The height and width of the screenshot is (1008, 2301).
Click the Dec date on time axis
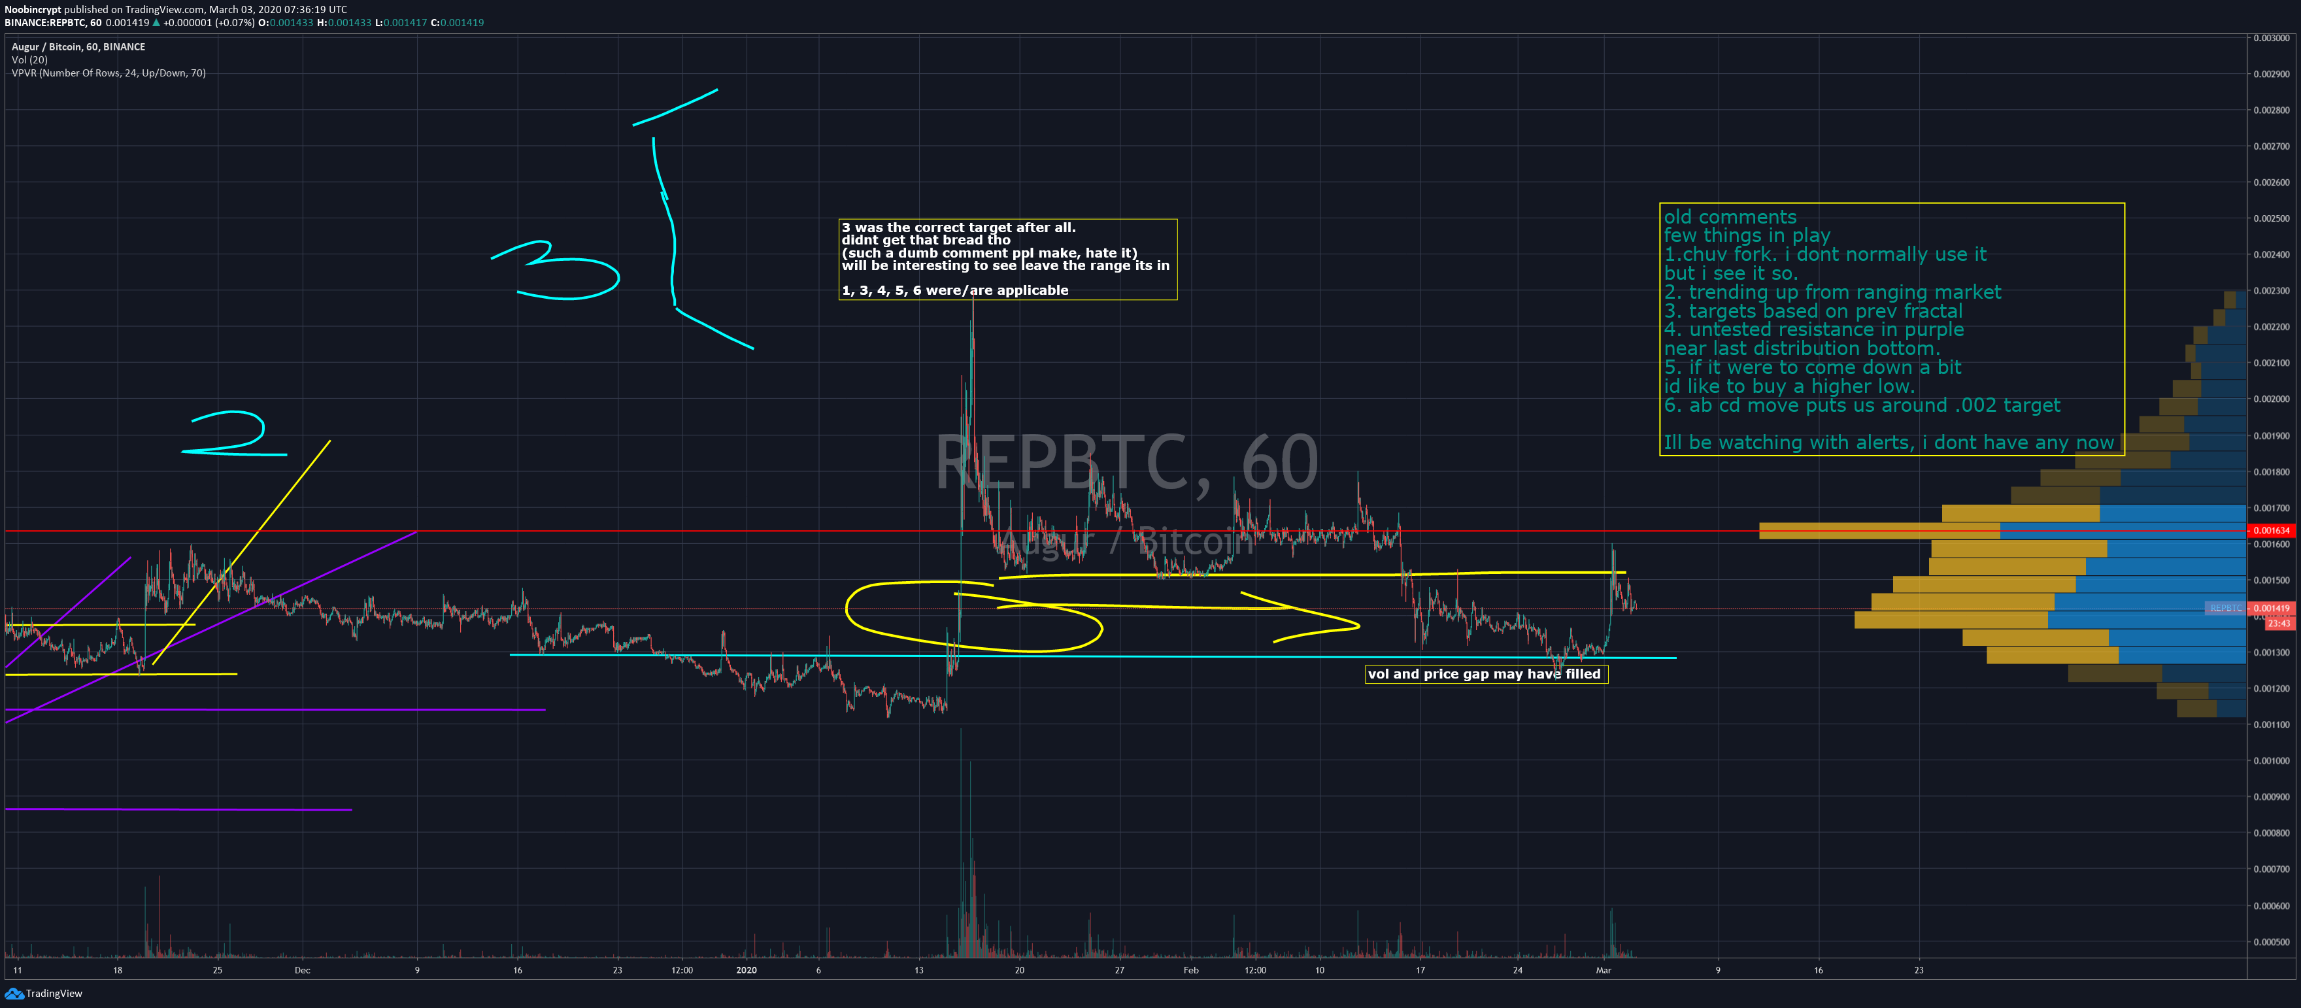[x=303, y=969]
